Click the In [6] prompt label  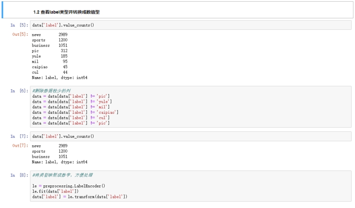[19, 91]
